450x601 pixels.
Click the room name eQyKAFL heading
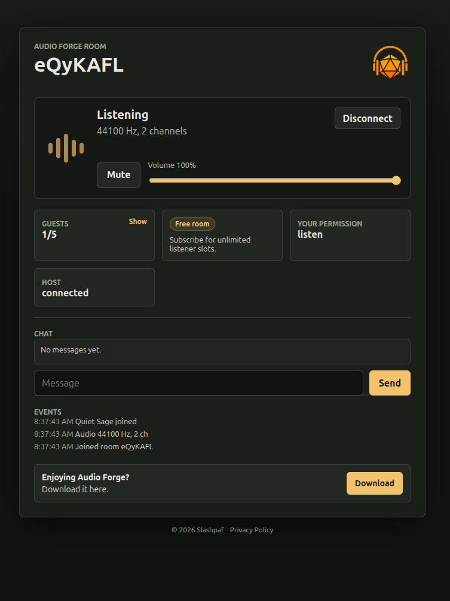[x=79, y=65]
